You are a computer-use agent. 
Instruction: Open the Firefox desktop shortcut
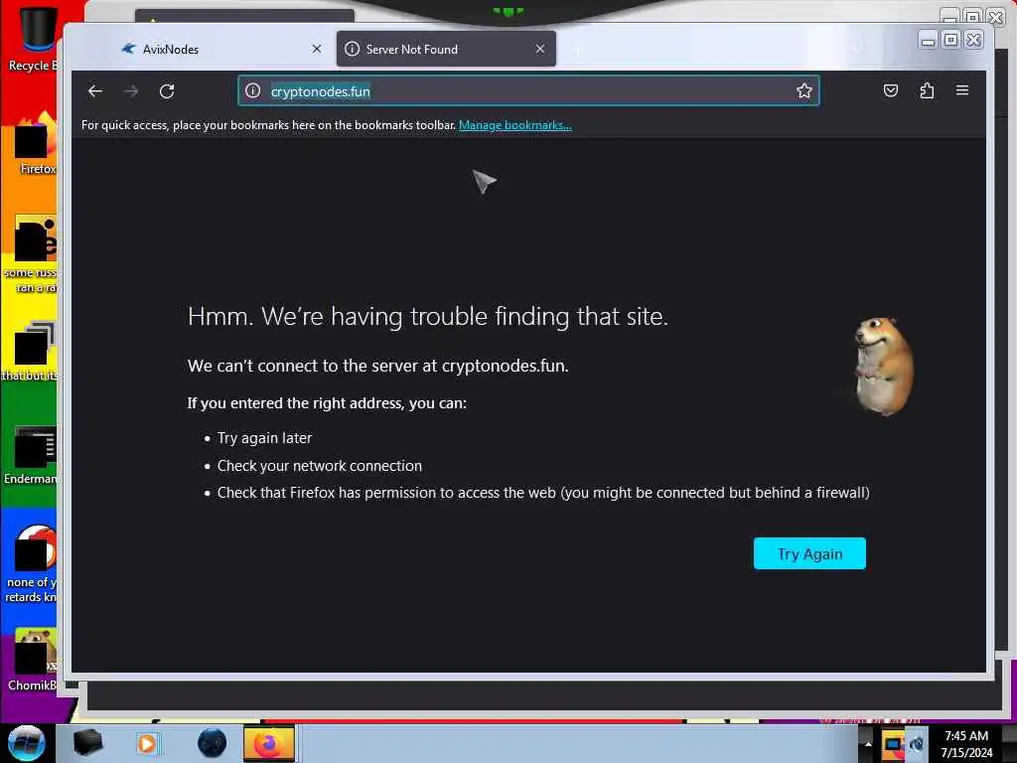(37, 145)
